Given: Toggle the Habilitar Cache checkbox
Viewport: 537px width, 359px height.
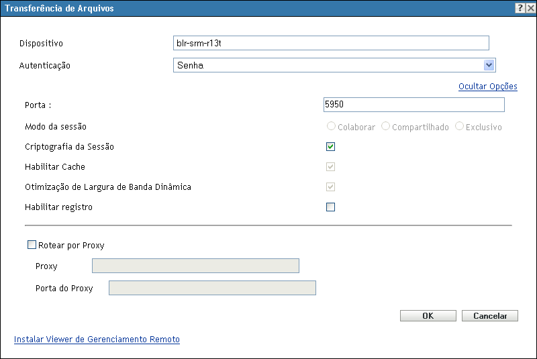Looking at the screenshot, I should (x=331, y=166).
